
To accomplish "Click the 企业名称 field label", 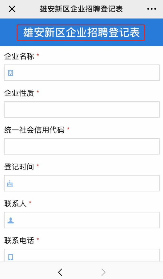I will click(x=19, y=56).
